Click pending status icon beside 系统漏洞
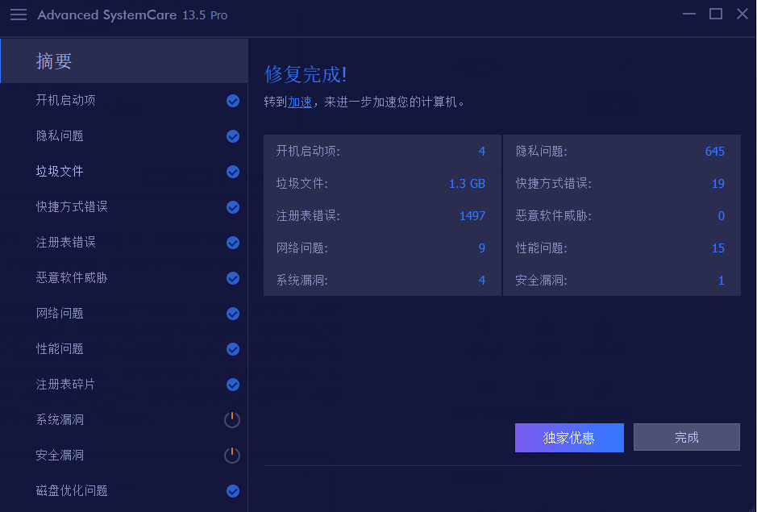The image size is (757, 512). [232, 420]
